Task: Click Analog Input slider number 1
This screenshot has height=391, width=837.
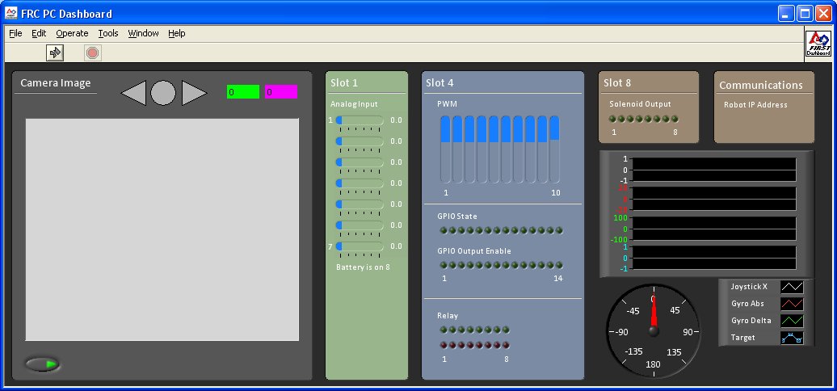Action: click(360, 120)
